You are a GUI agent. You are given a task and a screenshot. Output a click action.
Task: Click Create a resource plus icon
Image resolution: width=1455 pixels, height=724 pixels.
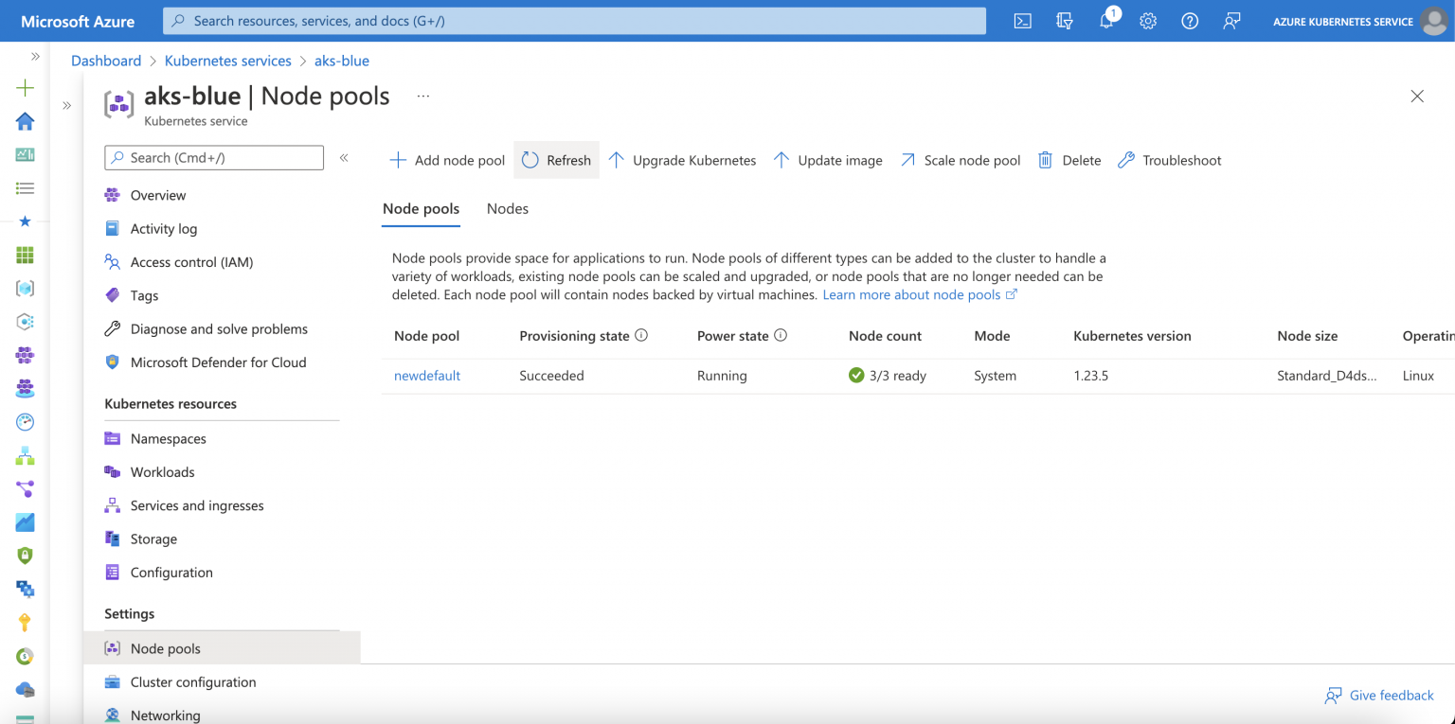pos(26,88)
